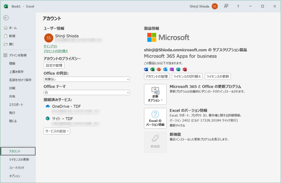Click the Publisher app icon
Image resolution: width=281 pixels, height=183 pixels.
[178, 69]
